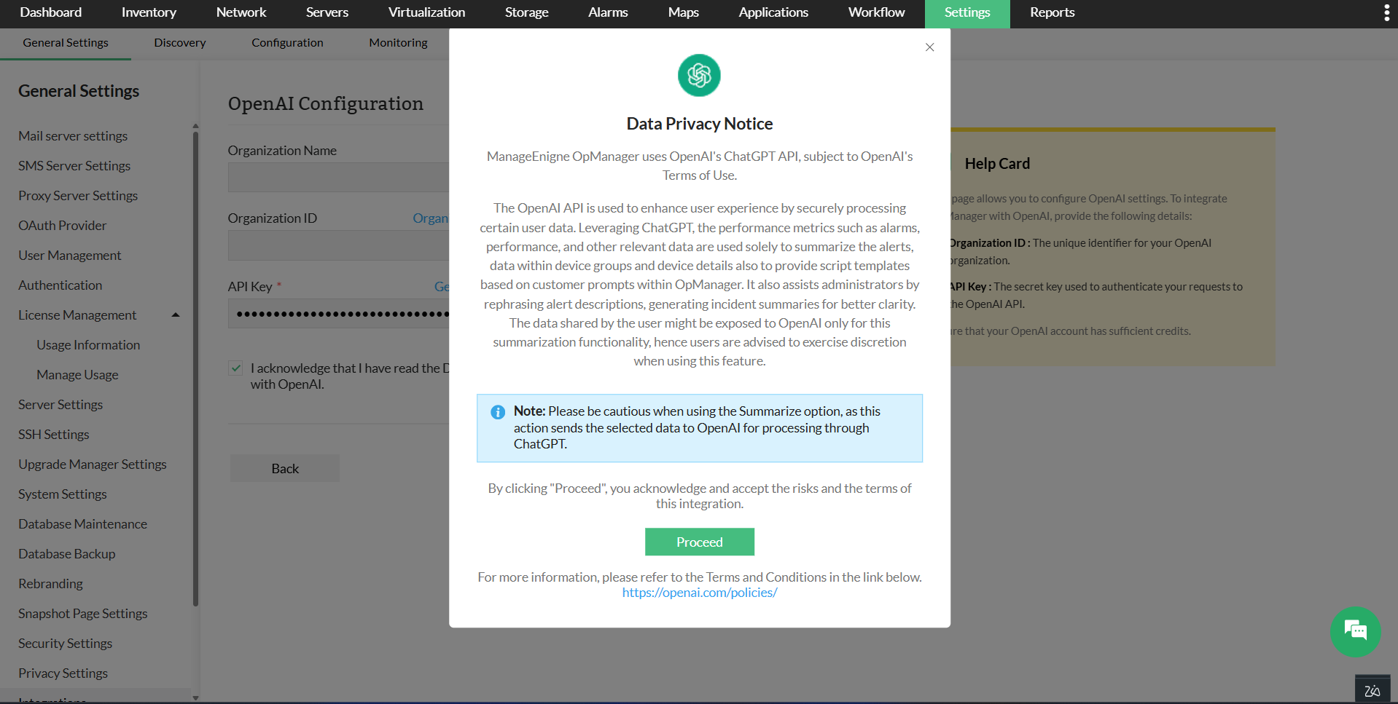This screenshot has width=1398, height=704.
Task: Open Manage Usage
Action: (x=77, y=375)
